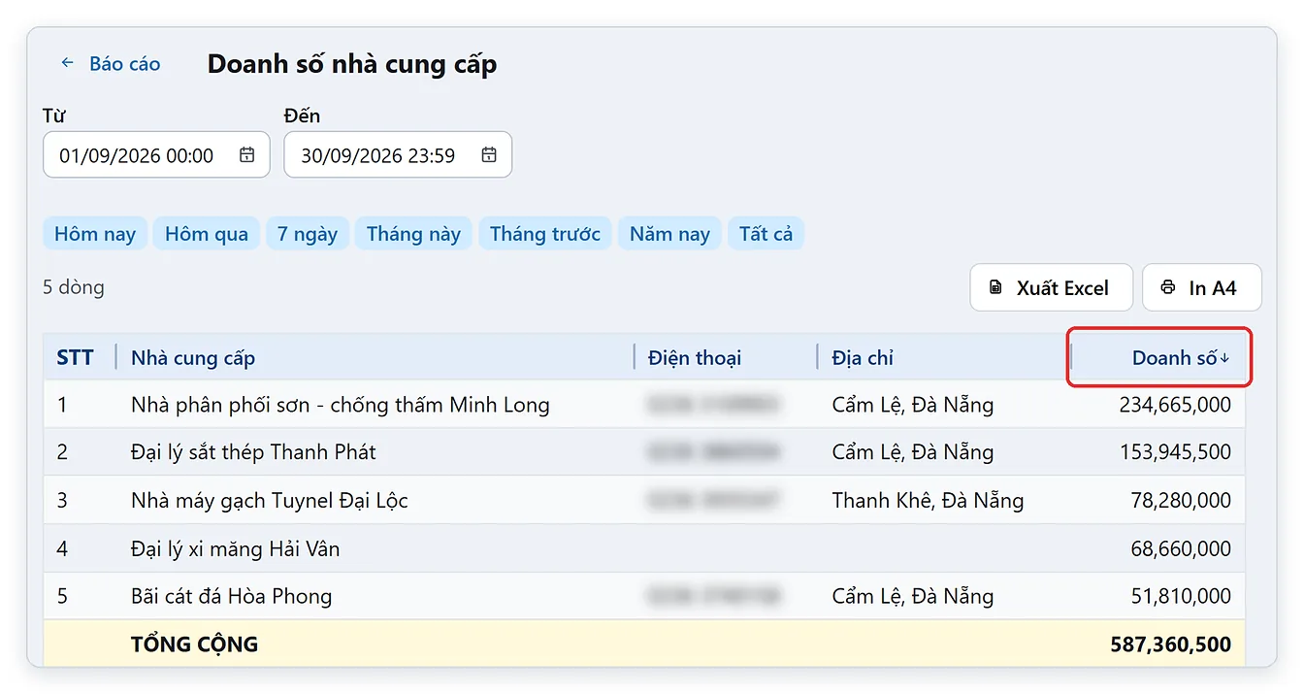1304x694 pixels.
Task: Click the 5 dòng row count text
Action: [x=74, y=287]
